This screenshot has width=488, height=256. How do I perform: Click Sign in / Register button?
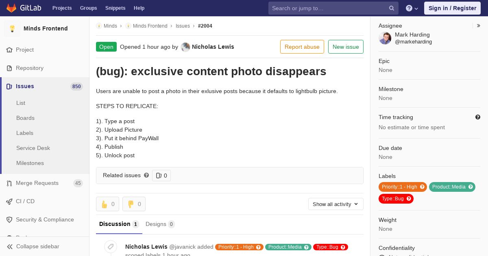point(452,8)
